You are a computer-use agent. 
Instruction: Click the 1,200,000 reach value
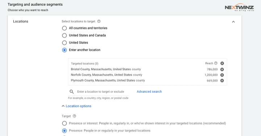pyautogui.click(x=211, y=75)
